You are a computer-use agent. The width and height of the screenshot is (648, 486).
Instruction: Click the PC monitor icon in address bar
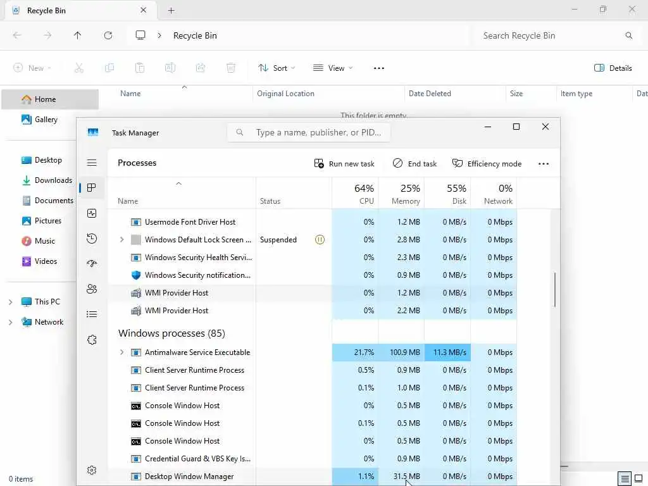pos(140,35)
